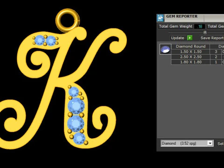Screen dimensions: 224x168
Task: Click quantity 2 in the 2.50 row
Action: click(x=216, y=57)
